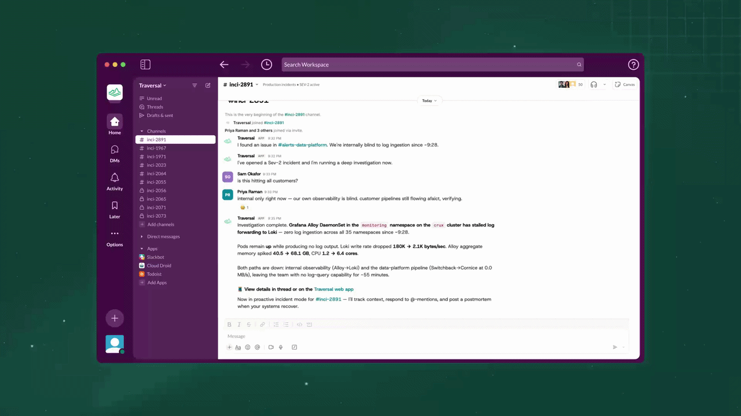Open the user profile avatar
This screenshot has width=741, height=416.
[x=115, y=344]
